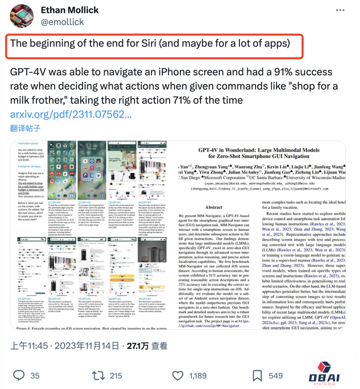The width and height of the screenshot is (360, 389).
Task: Open the three-dot more options menu
Action: click(340, 10)
